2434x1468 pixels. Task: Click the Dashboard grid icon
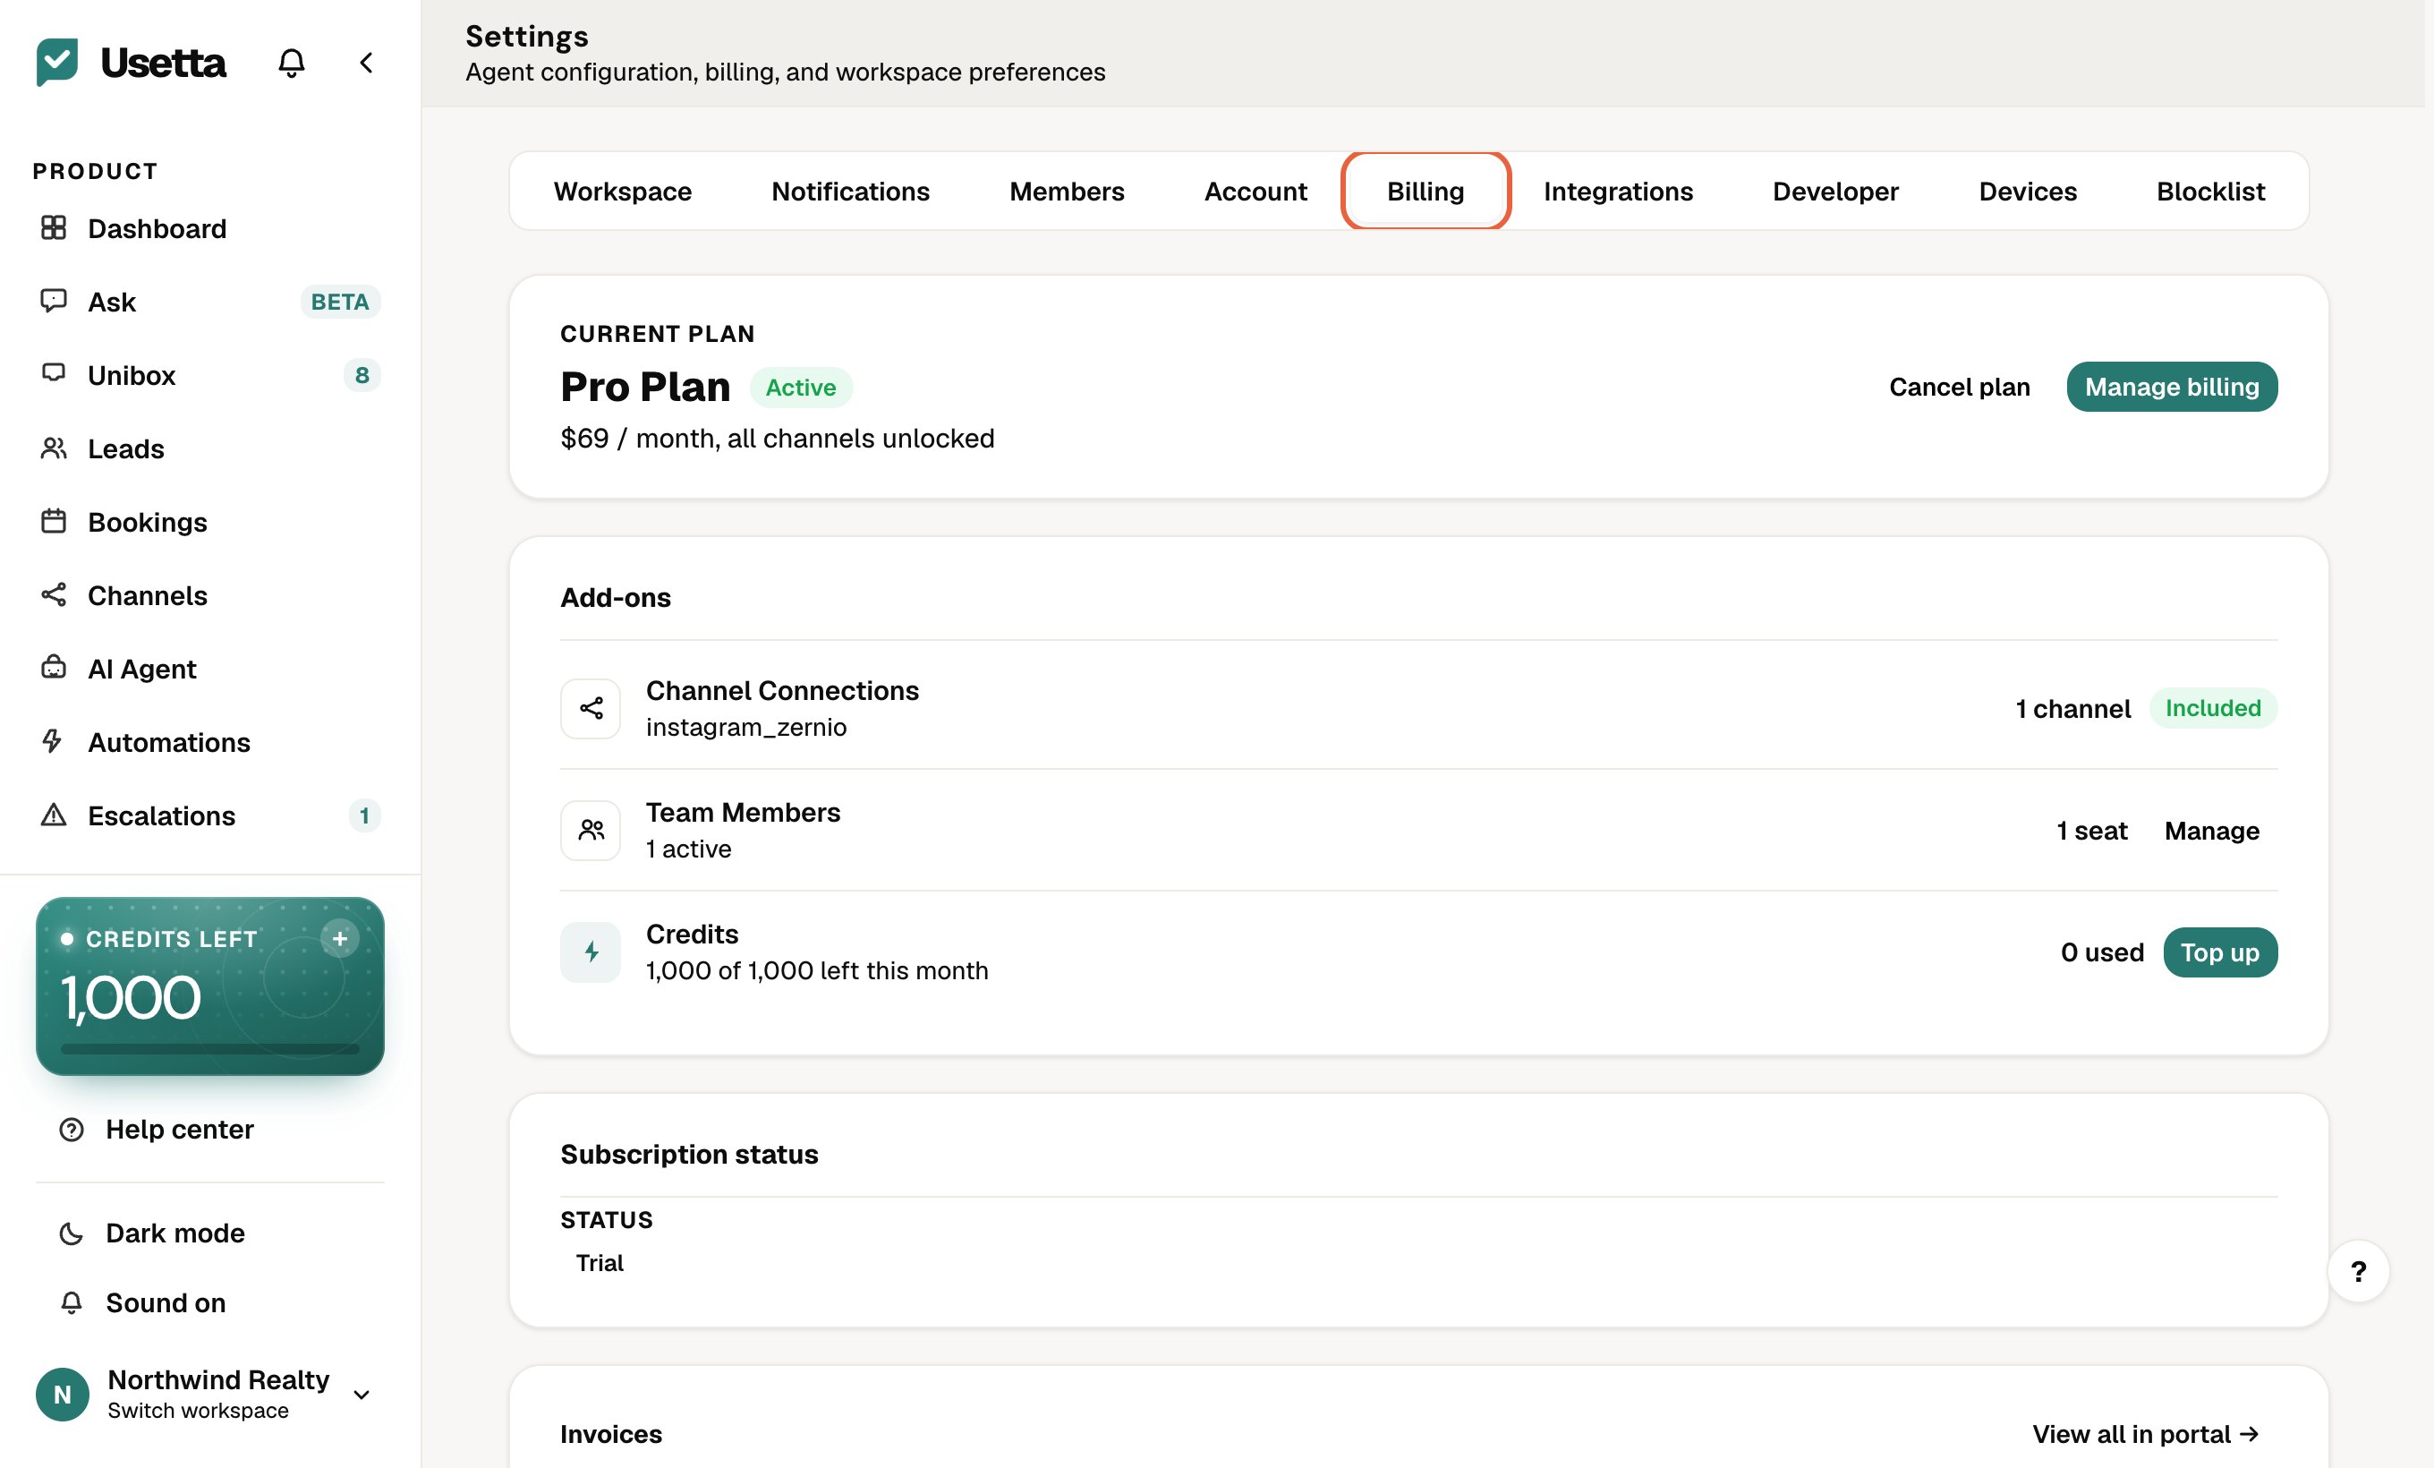[x=54, y=228]
